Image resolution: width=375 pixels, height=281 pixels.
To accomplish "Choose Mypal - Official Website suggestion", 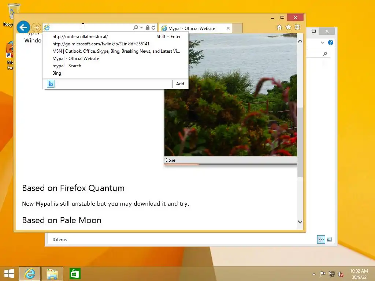I will (x=115, y=59).
